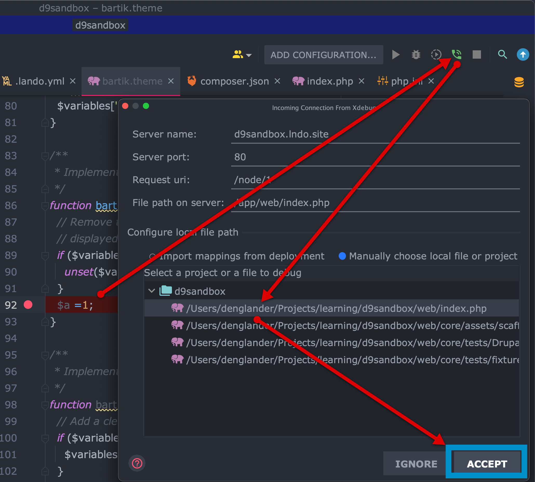Toggle the breakpoint on line 92
Screen dimensions: 535x482
pos(28,305)
